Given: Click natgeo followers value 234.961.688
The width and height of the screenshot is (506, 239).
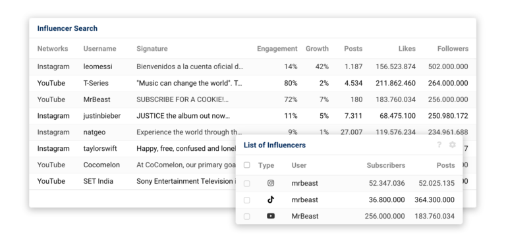Looking at the screenshot, I should [448, 132].
